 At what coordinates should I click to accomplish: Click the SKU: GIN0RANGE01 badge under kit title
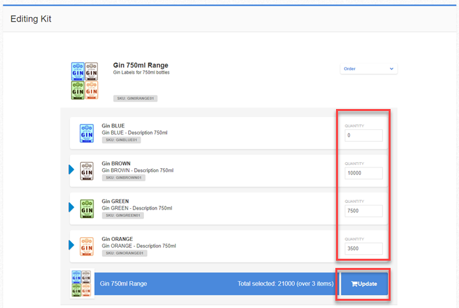click(135, 99)
